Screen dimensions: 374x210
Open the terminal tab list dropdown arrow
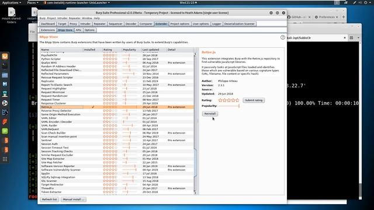point(358,37)
